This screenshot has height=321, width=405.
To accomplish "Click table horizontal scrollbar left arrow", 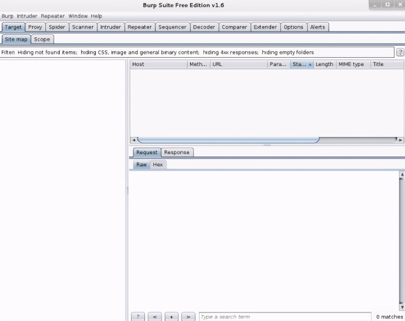I will coord(134,140).
